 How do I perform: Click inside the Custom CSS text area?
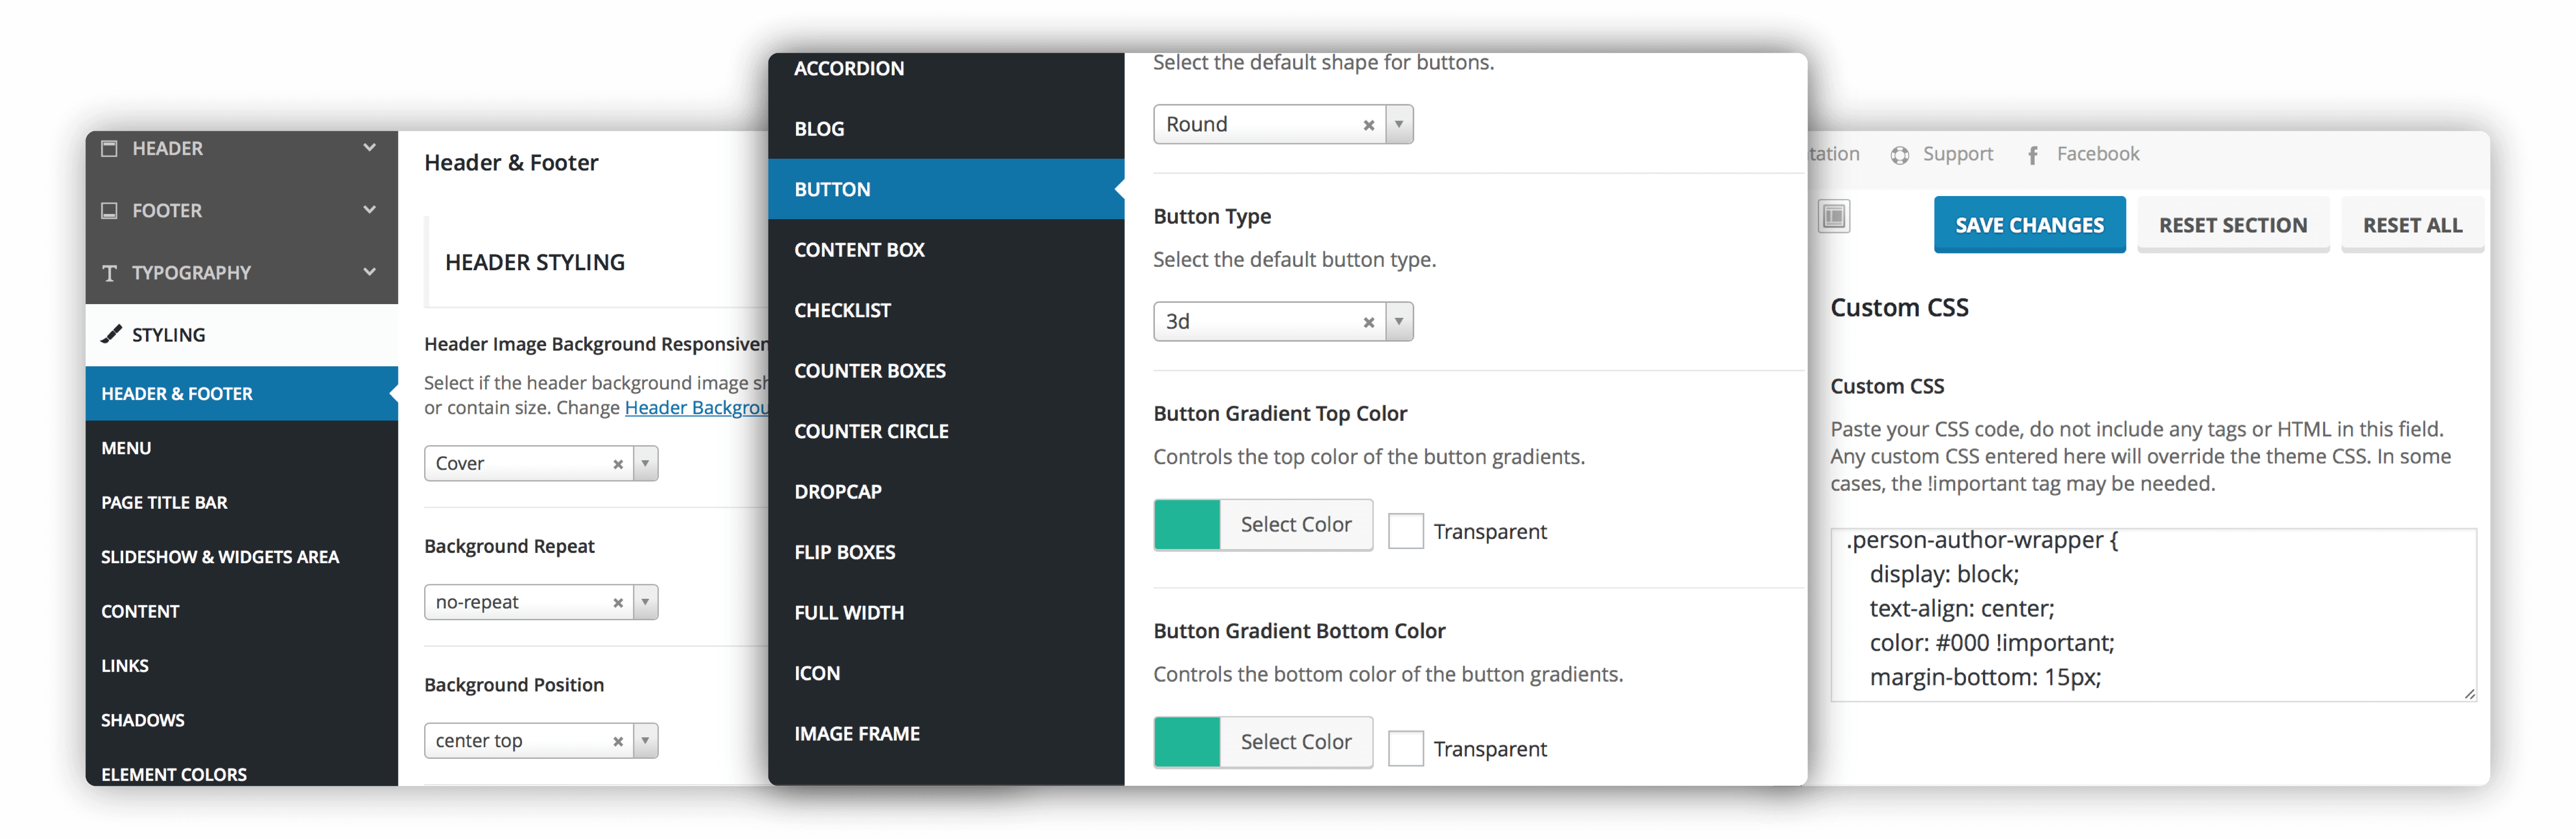2153,614
